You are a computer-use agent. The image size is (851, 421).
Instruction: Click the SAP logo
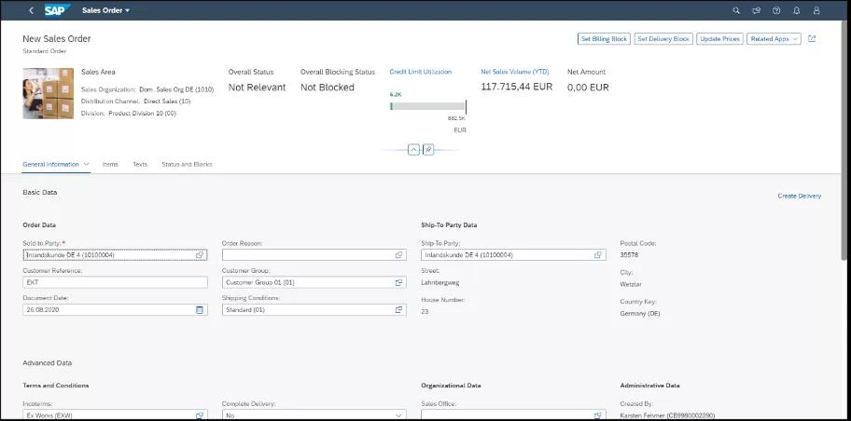pos(57,9)
